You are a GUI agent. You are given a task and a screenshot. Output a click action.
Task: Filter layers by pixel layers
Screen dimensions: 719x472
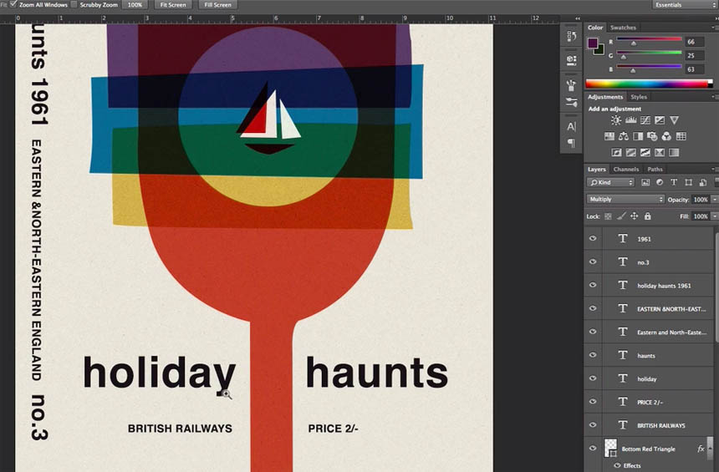(645, 182)
